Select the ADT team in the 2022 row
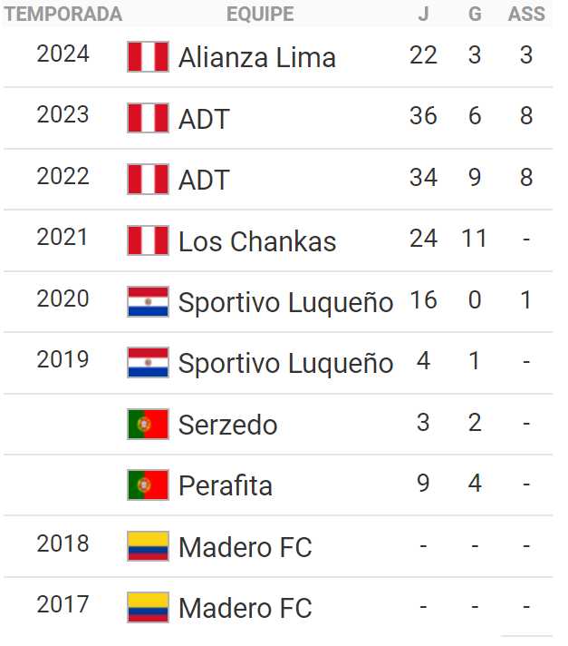Viewport: 568px width, 646px height. coord(204,180)
